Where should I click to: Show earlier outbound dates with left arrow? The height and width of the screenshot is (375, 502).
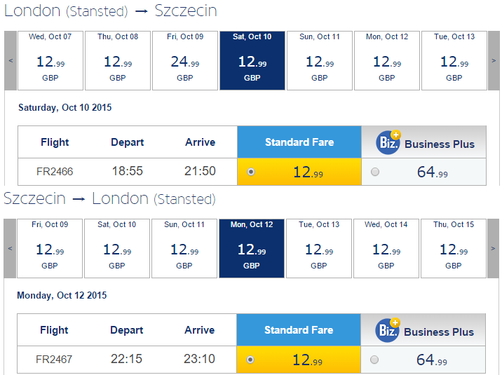click(x=11, y=60)
